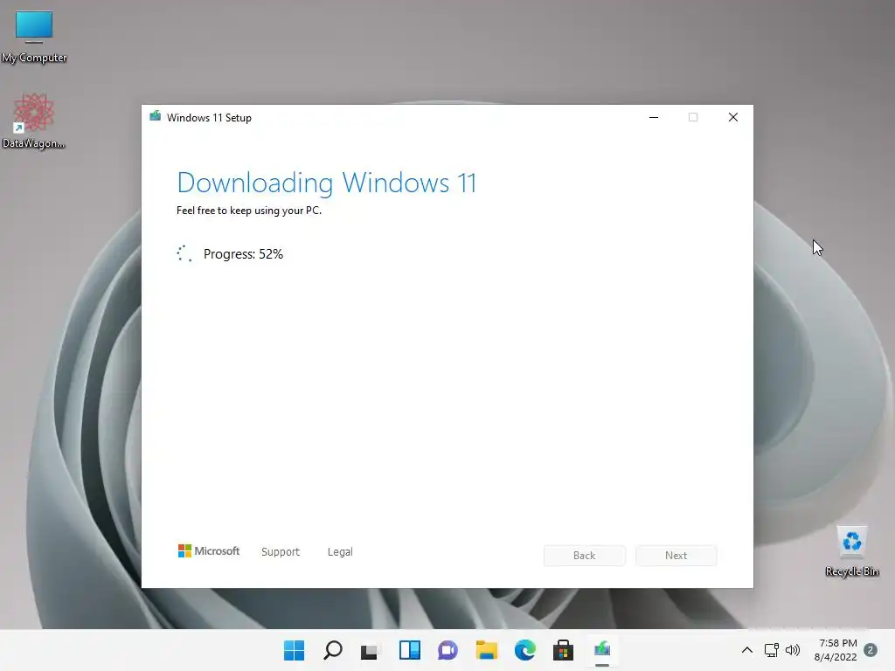The image size is (895, 671).
Task: Click the Next button
Action: (x=676, y=555)
